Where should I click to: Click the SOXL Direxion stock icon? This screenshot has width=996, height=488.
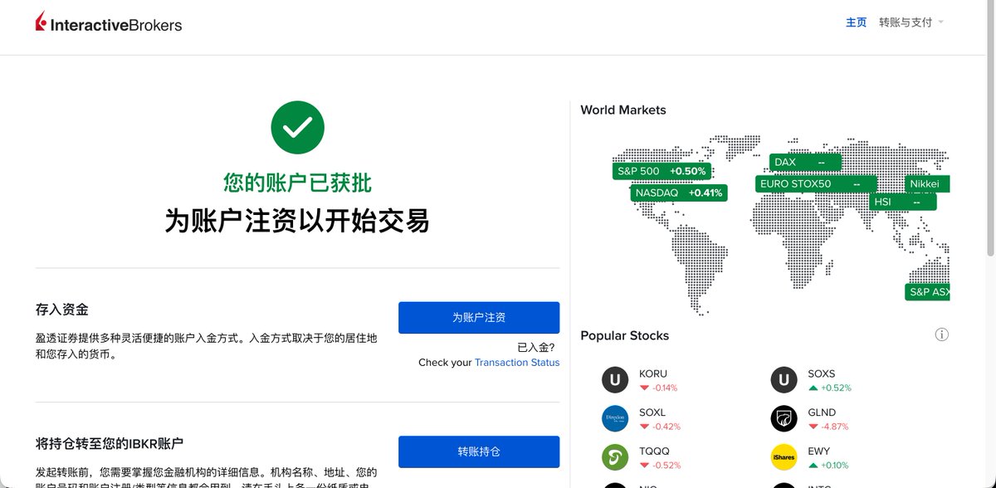(615, 418)
